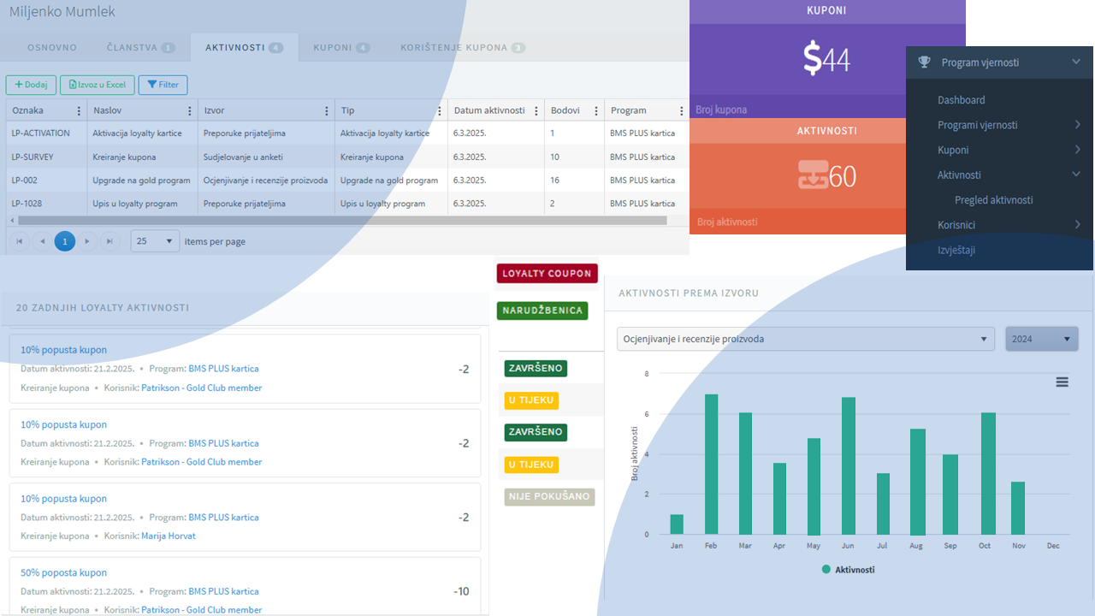The height and width of the screenshot is (616, 1095).
Task: Click the -10 points value
Action: (461, 591)
